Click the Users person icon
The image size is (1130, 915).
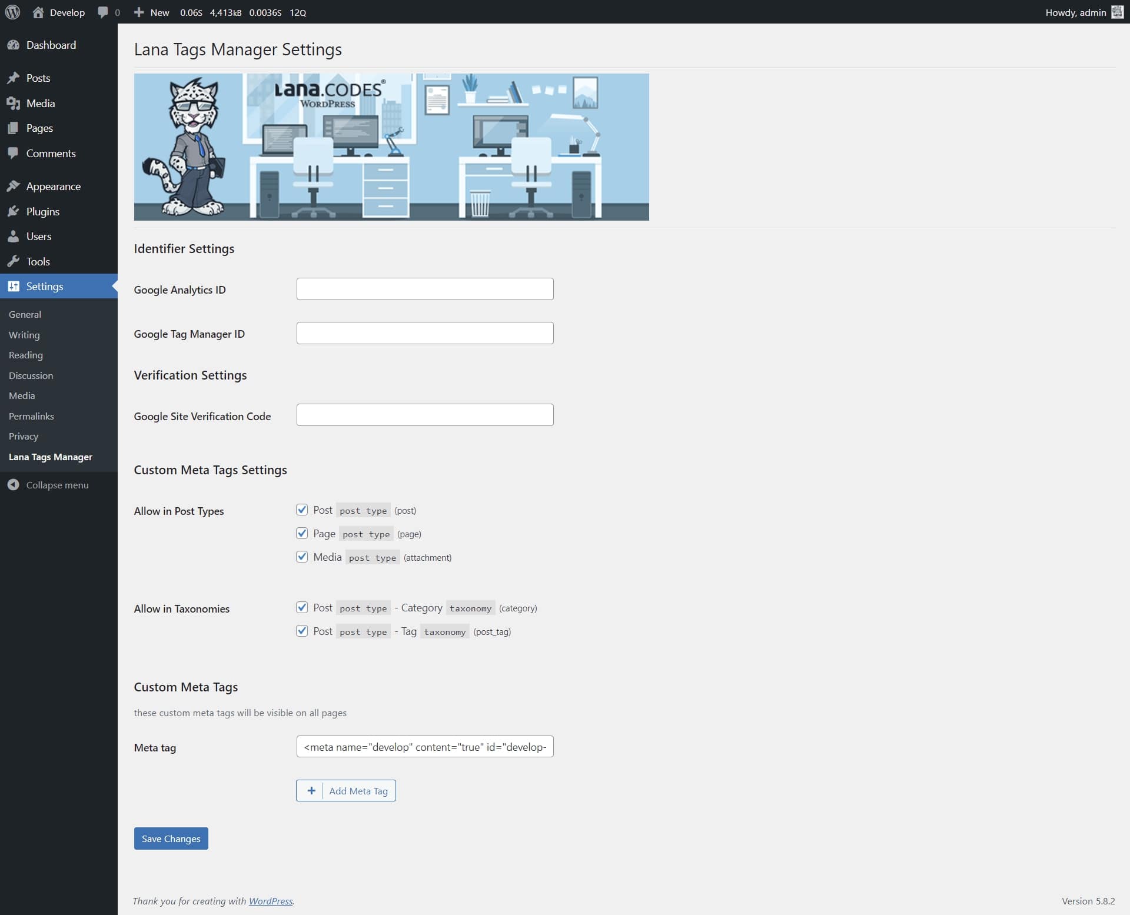coord(14,236)
